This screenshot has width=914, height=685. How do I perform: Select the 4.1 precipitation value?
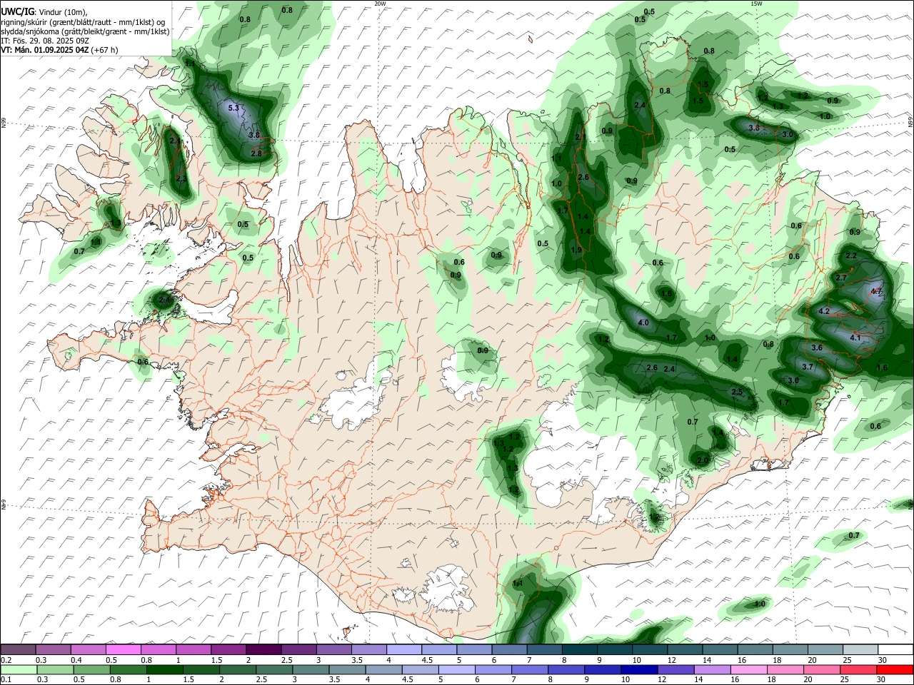(x=856, y=338)
